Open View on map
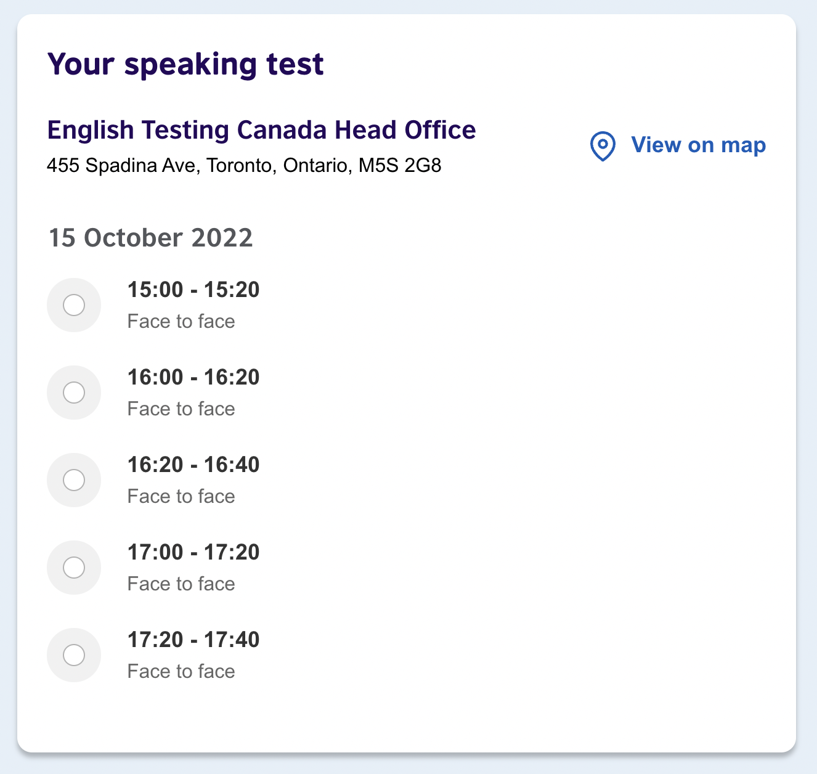The width and height of the screenshot is (817, 774). pos(697,145)
